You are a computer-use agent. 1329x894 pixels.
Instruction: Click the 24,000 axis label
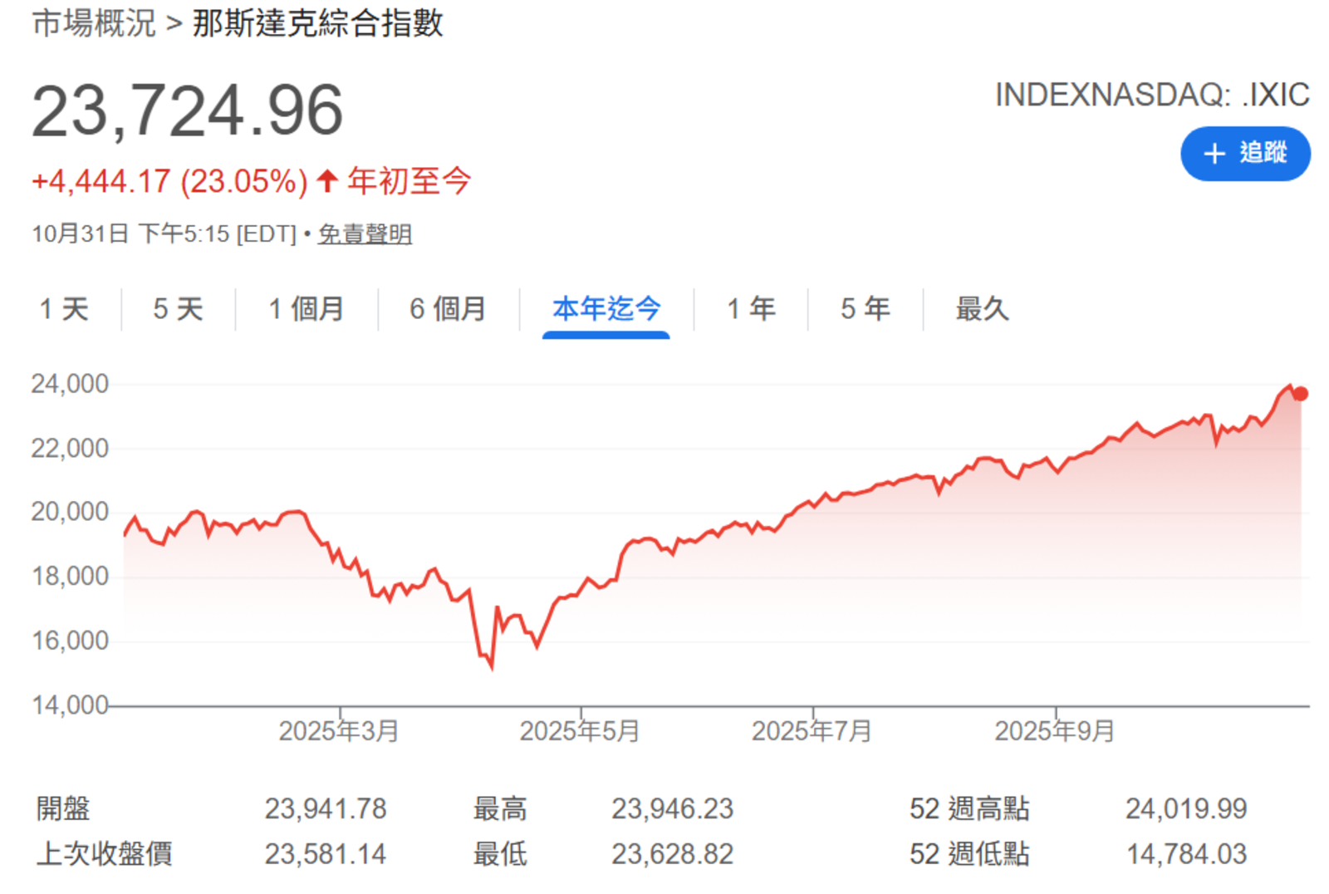70,384
